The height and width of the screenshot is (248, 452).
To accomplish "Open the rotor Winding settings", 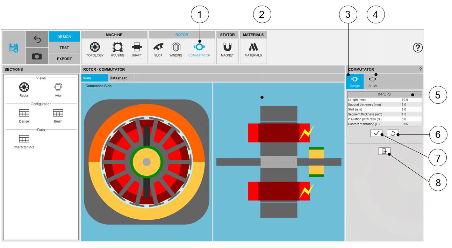I will click(176, 49).
